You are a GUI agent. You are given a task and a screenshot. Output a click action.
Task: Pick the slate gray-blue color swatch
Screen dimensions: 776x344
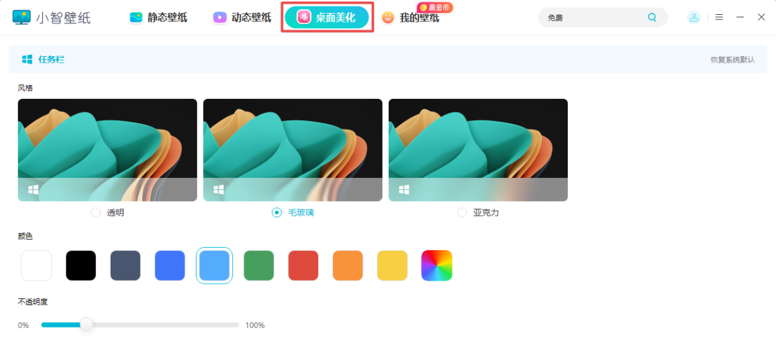coord(125,266)
